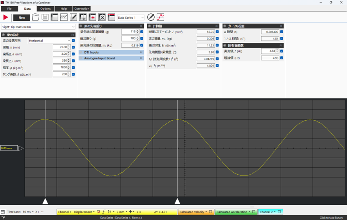Click the New button
The image size is (347, 220).
[x=22, y=18]
